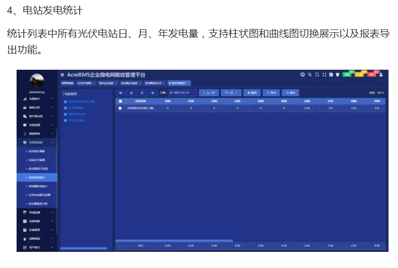398x268 pixels.
Task: Click the green alarm badge in header
Action: (348, 74)
